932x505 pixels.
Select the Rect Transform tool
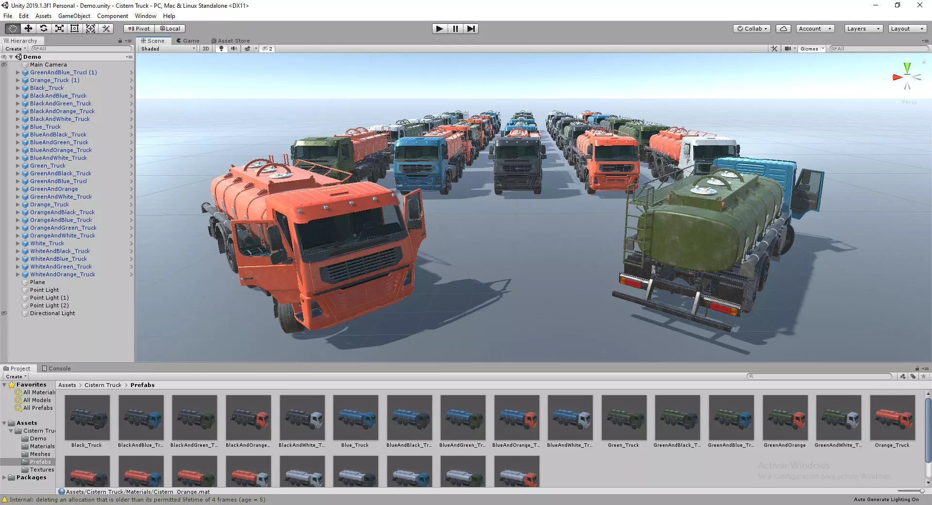pyautogui.click(x=75, y=29)
